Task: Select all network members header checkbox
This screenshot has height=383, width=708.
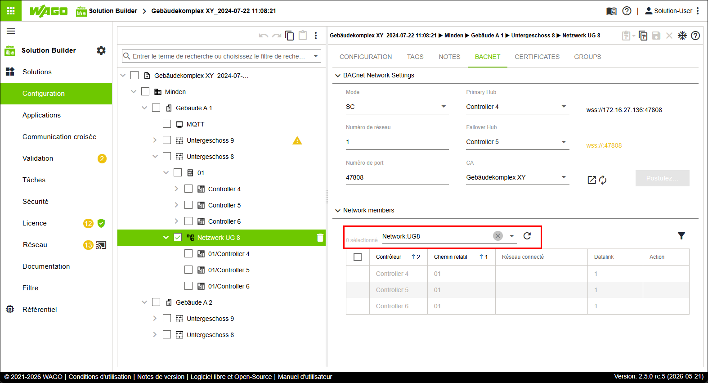Action: click(x=358, y=257)
